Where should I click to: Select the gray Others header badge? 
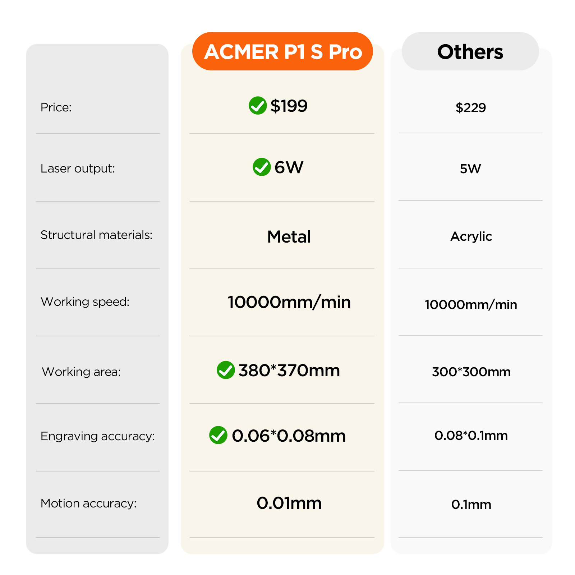[x=470, y=51]
